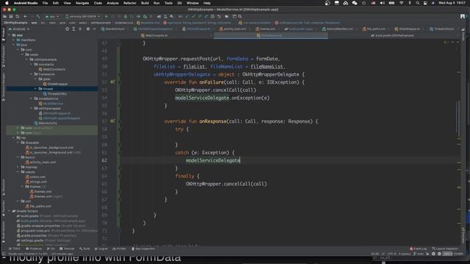Start debugging with the bug icon
The height and width of the screenshot is (264, 470).
(x=126, y=16)
